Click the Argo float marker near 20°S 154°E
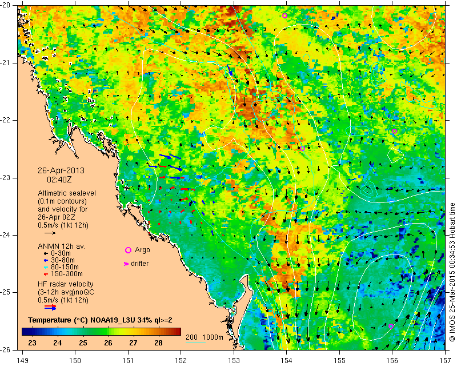Image resolution: width=457 pixels, height=366 pixels. 284,16
